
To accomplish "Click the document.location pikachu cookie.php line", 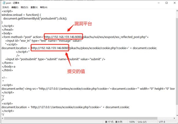I will tap(79, 48).
